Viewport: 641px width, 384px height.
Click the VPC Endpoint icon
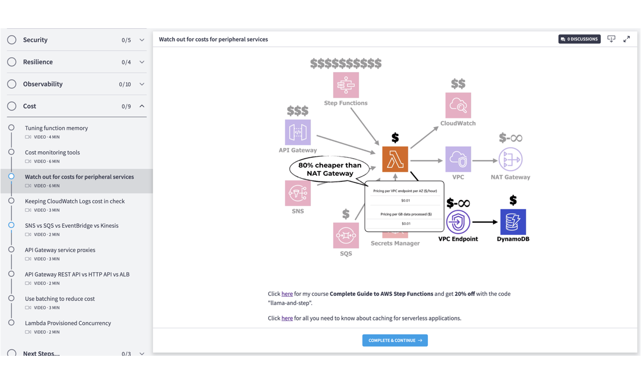click(x=458, y=222)
